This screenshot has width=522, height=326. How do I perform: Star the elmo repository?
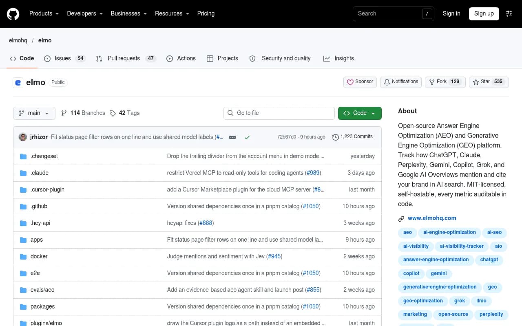(489, 82)
